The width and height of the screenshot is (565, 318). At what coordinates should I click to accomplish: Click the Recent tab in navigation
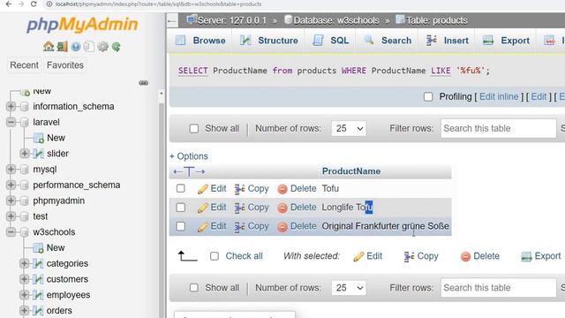click(24, 65)
